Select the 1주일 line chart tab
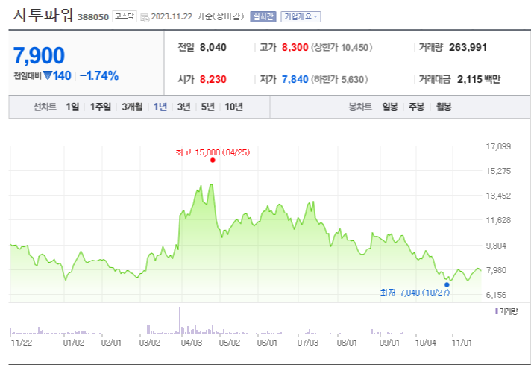This screenshot has width=531, height=365. pos(100,107)
